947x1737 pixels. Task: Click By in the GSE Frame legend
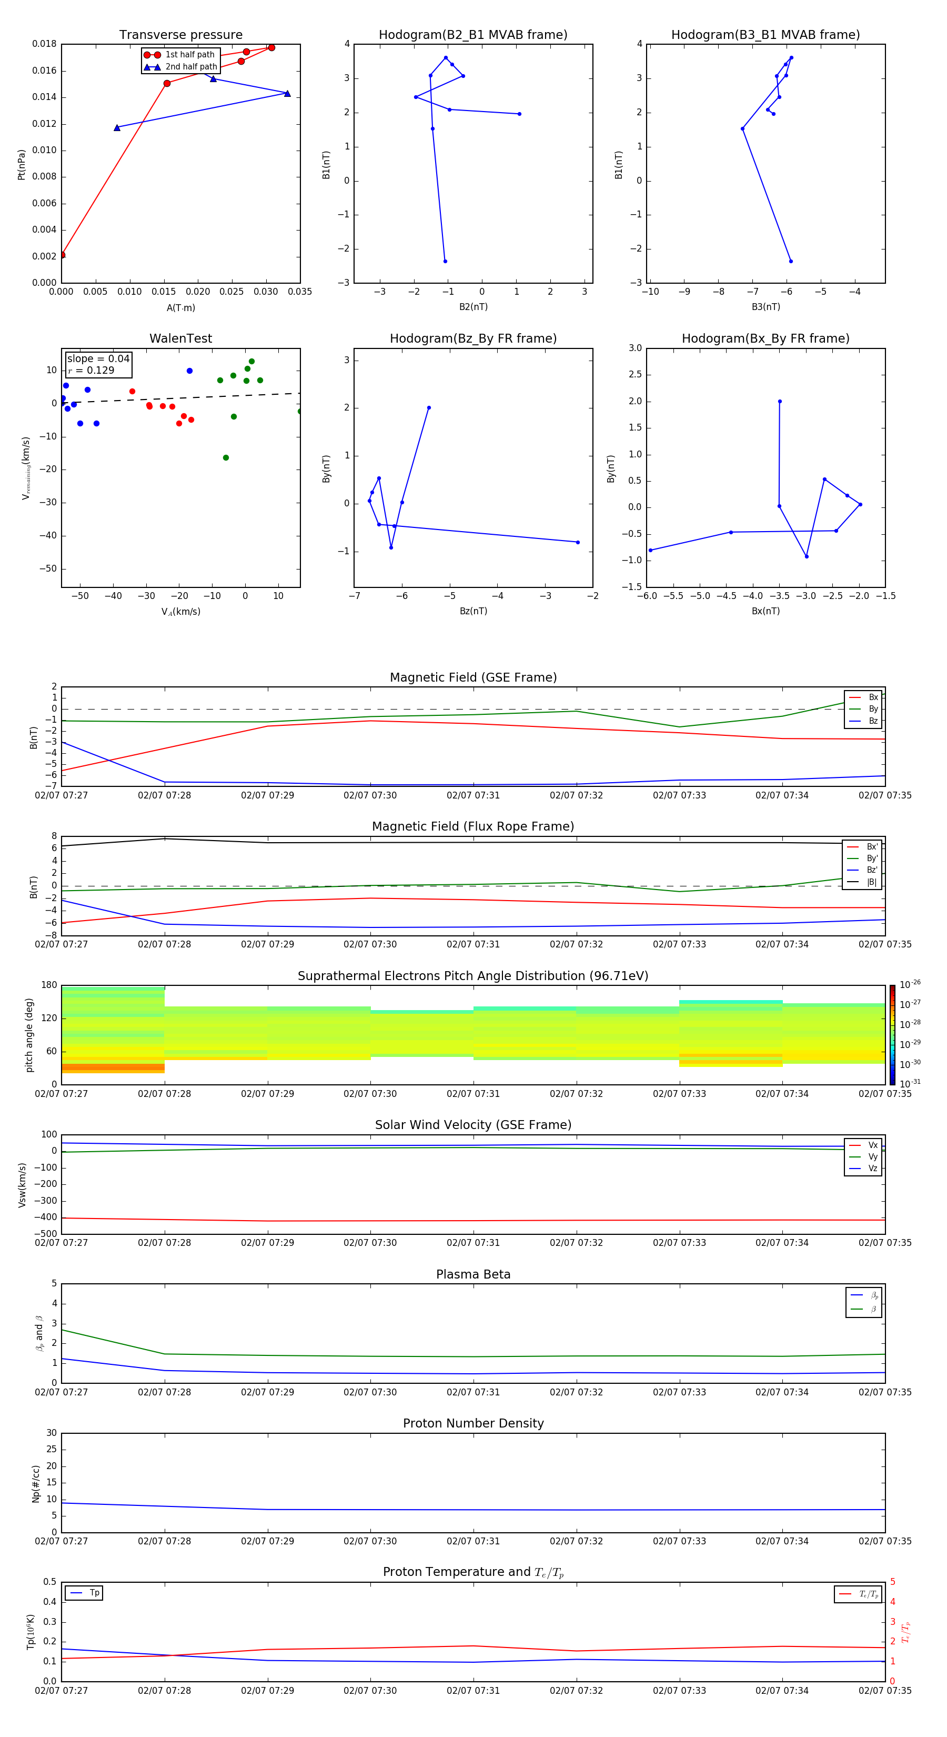(x=863, y=708)
